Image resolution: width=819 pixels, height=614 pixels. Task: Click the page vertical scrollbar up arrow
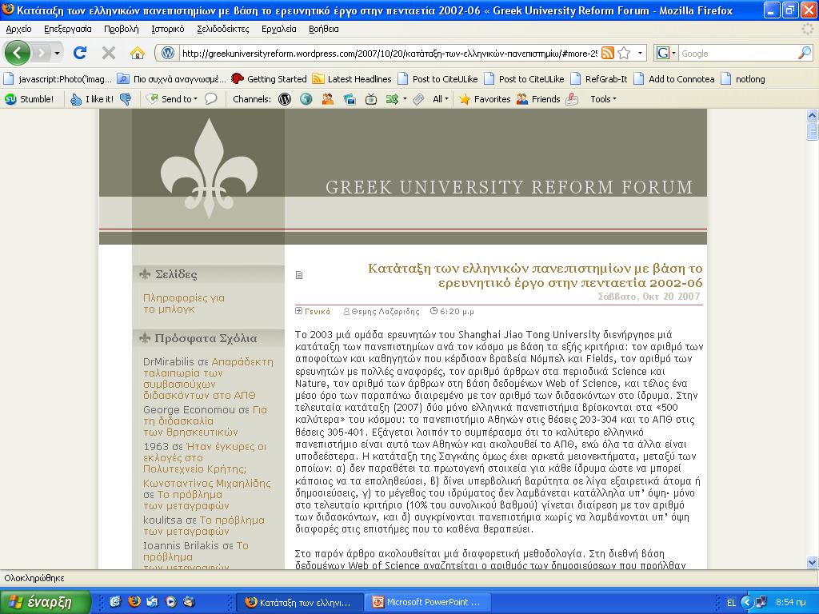812,115
